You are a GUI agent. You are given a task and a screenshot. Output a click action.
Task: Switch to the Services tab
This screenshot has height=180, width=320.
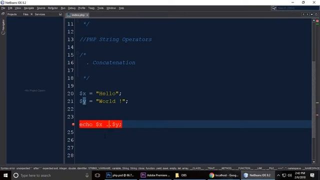coord(40,14)
